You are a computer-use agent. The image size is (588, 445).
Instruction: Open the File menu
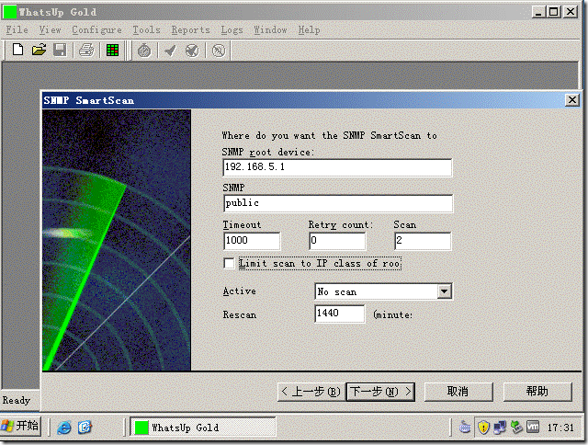point(17,30)
